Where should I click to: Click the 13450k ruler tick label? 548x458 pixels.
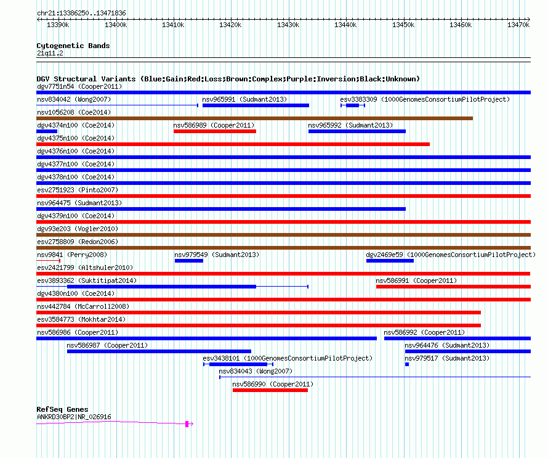pyautogui.click(x=403, y=25)
